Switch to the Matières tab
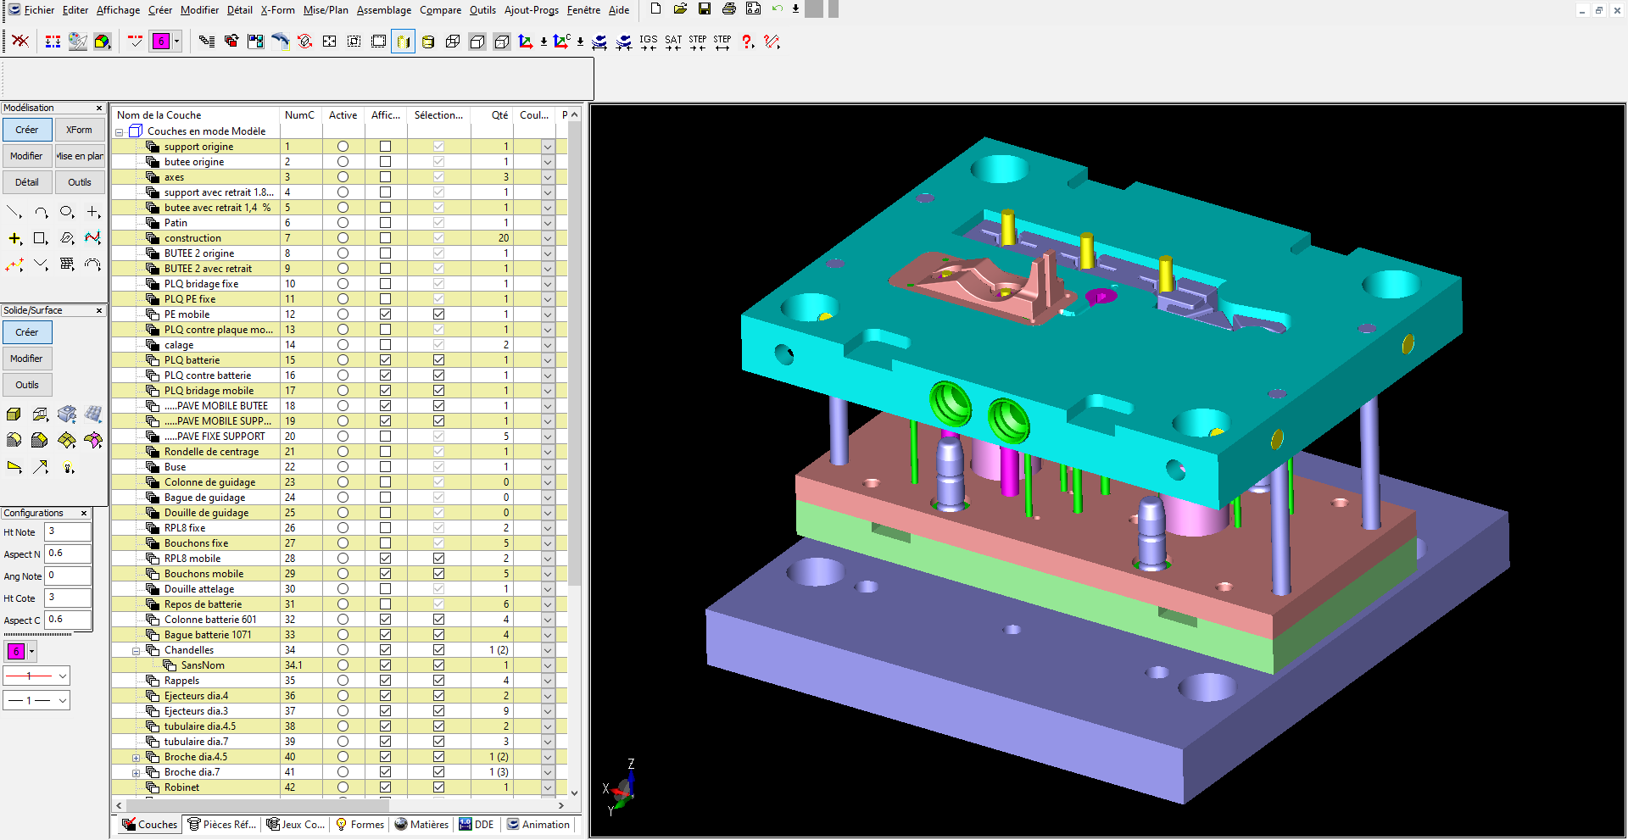Viewport: 1628px width, 840px height. tap(421, 824)
